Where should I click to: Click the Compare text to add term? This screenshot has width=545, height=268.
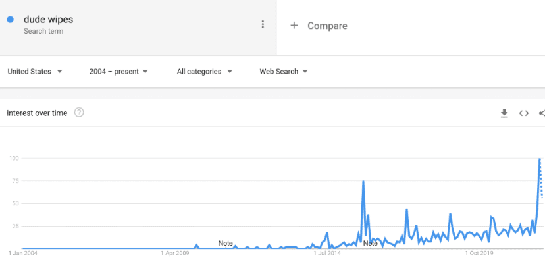327,26
